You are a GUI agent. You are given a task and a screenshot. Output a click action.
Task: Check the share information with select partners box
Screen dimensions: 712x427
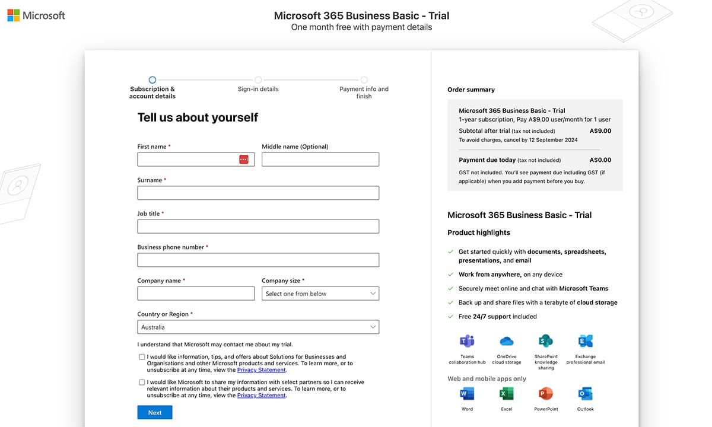click(x=142, y=382)
